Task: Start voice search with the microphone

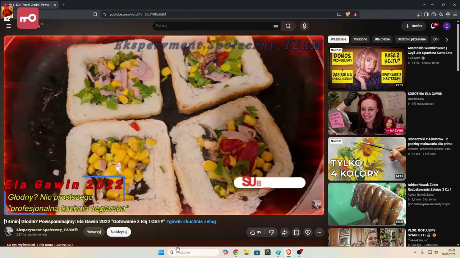Action: (304, 26)
